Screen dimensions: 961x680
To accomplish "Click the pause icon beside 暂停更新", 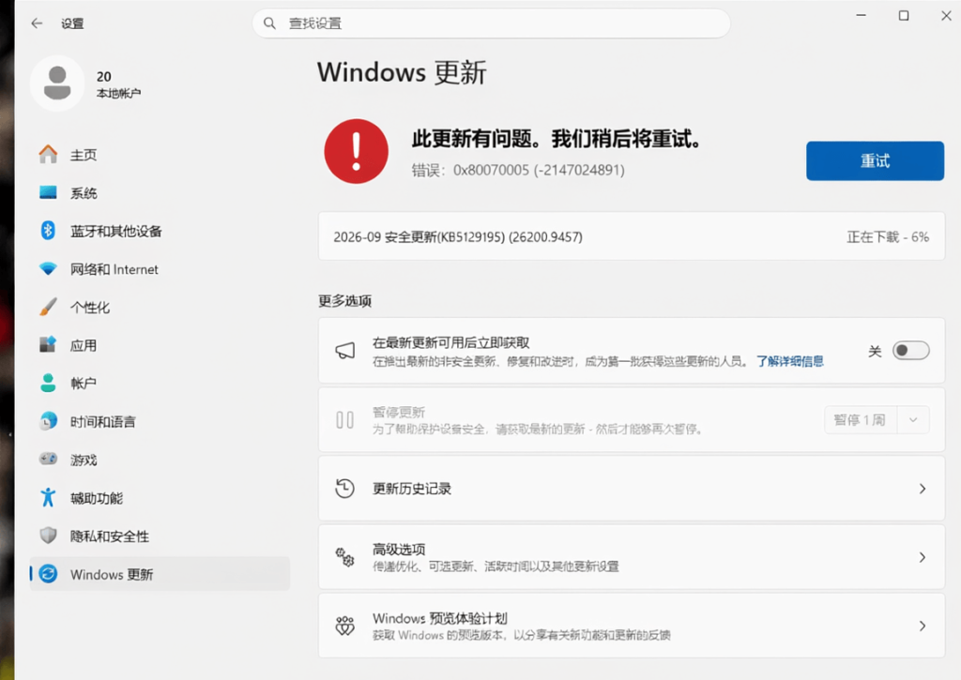I will coord(345,419).
